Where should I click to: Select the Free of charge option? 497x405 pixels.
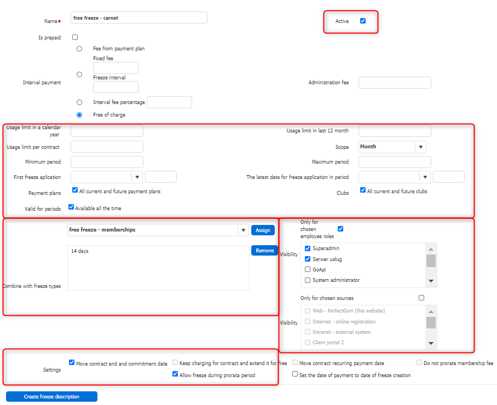pos(79,115)
